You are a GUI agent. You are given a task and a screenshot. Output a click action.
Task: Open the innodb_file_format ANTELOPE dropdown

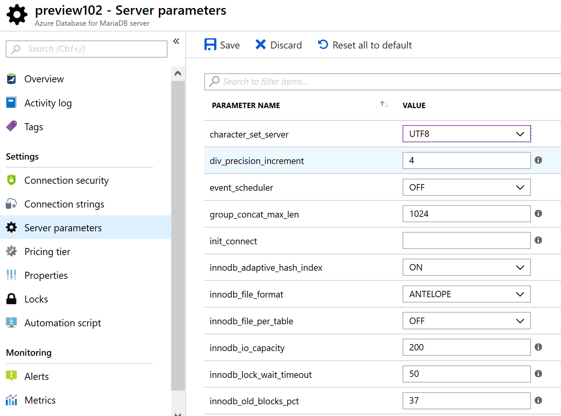[x=467, y=294]
